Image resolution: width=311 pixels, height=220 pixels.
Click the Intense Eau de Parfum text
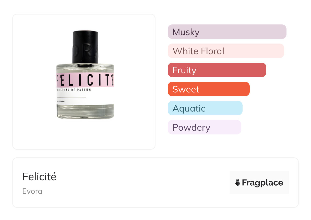74,90
